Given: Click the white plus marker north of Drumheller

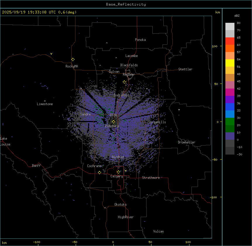Looking at the screenshot, I should pos(179,110).
